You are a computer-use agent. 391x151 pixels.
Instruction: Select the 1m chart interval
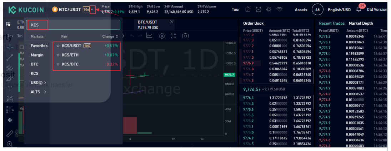[10, 36]
